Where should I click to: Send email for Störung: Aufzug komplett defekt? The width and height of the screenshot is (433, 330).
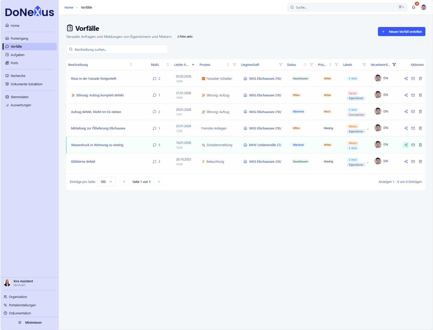[x=413, y=95]
